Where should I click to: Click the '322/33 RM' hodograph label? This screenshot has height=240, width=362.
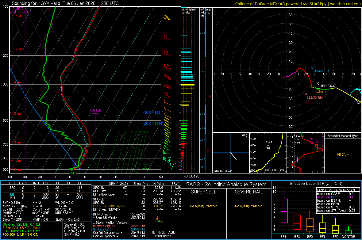[314, 97]
